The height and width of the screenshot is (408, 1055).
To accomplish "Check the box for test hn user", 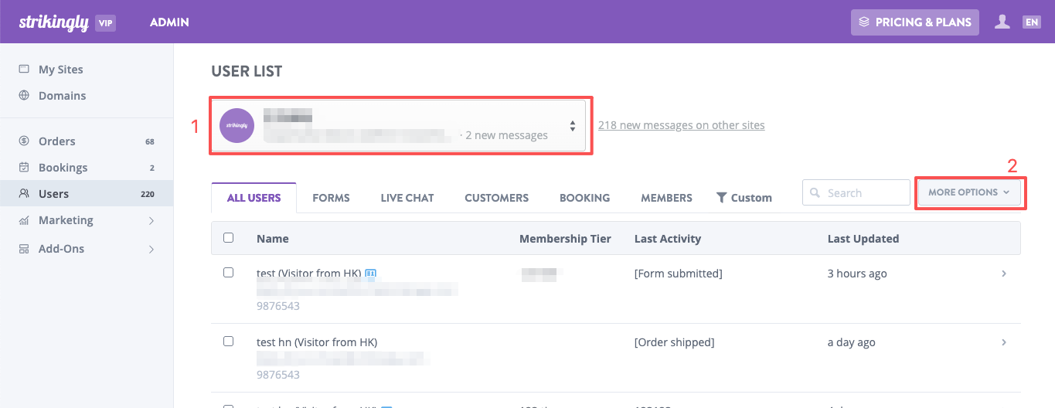I will coord(228,342).
